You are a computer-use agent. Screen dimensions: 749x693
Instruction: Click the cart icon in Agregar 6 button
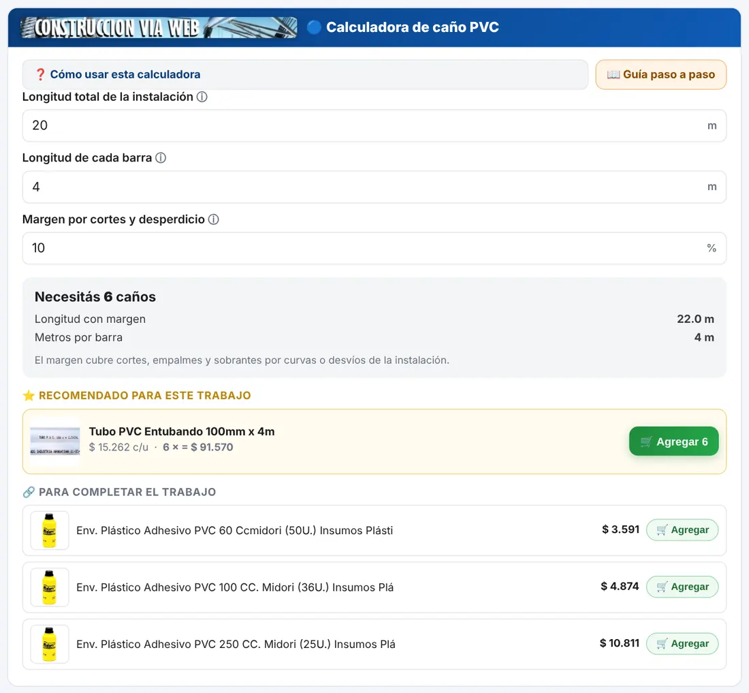[x=646, y=442]
